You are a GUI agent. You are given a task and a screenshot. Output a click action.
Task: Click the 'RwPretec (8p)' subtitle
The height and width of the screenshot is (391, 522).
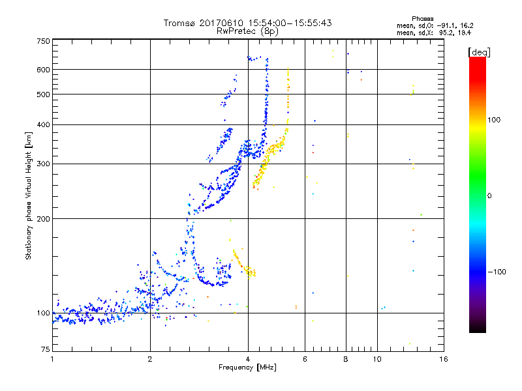tap(247, 31)
